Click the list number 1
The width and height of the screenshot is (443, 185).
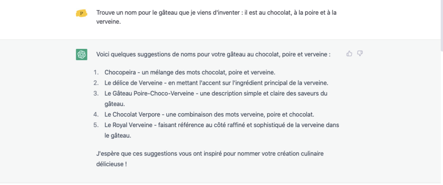tap(96, 73)
